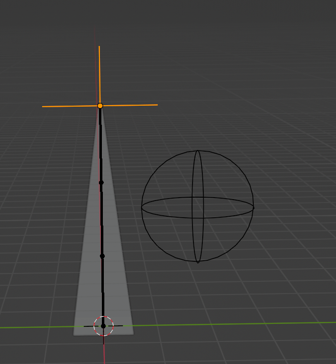Screen dimensions: 336x364
Task: Select the middle black point on the line
Action: point(102,256)
